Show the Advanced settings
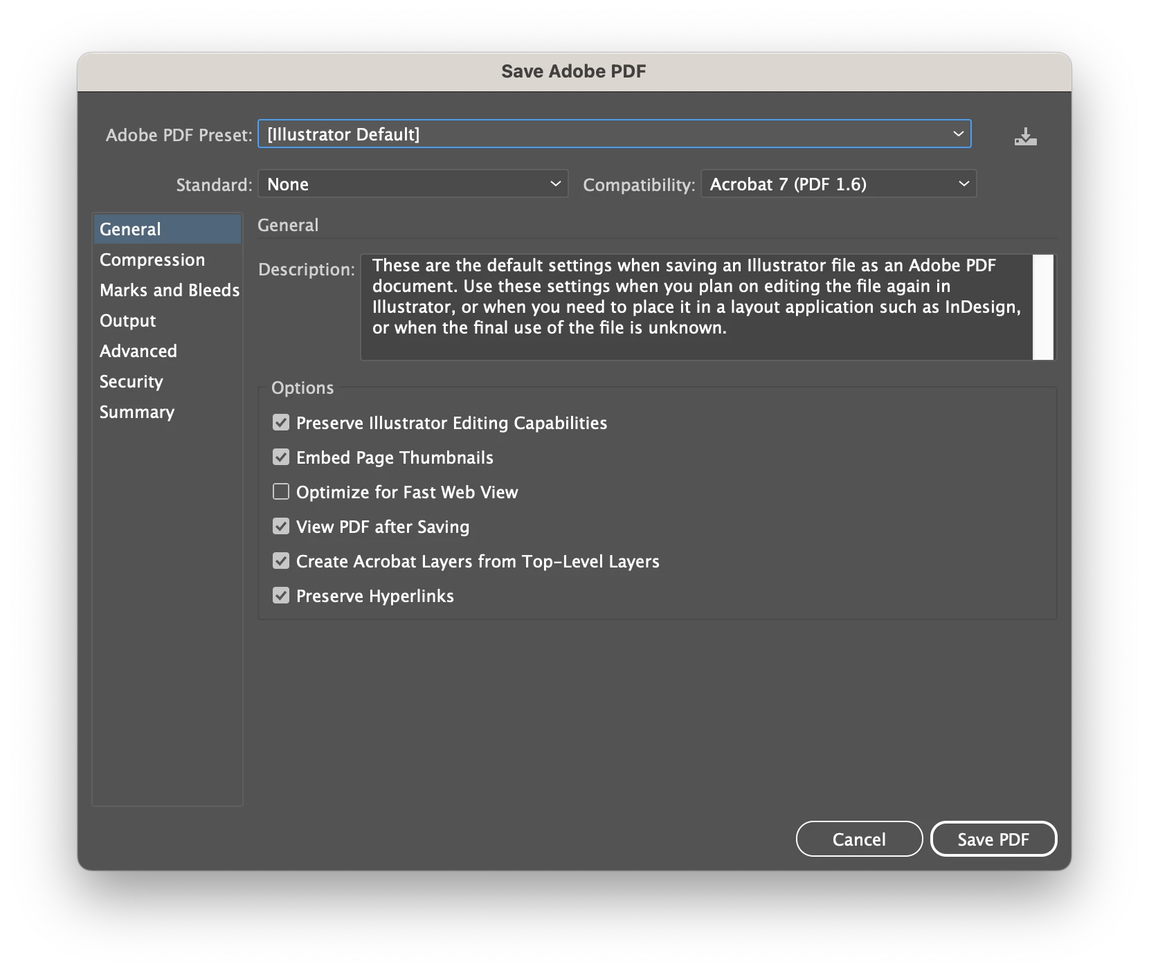 click(168, 351)
